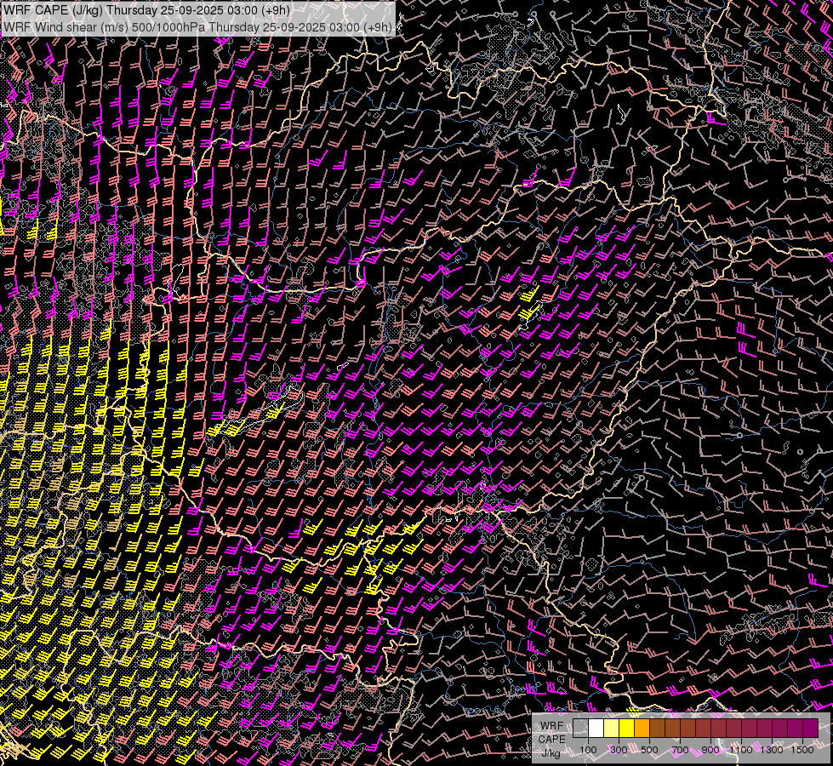Click the 500 legend tick label
The width and height of the screenshot is (833, 766).
pos(649,750)
